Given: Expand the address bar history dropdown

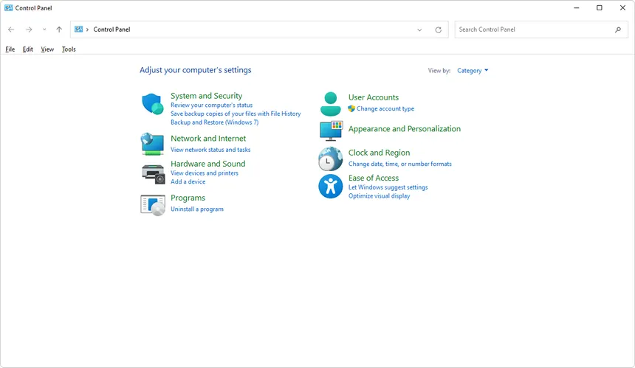Looking at the screenshot, I should 419,30.
